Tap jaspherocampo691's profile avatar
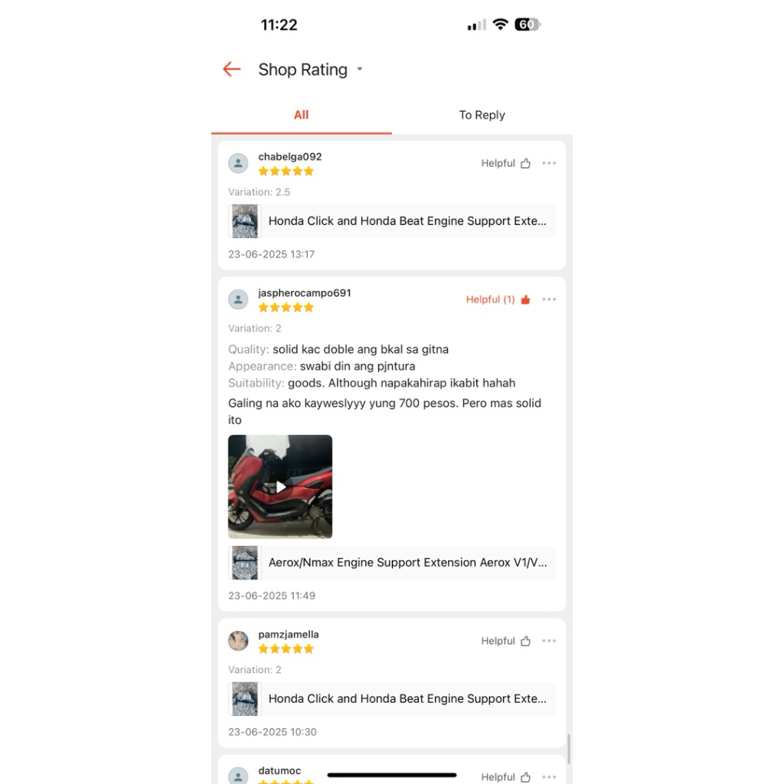The height and width of the screenshot is (784, 784). click(x=238, y=299)
